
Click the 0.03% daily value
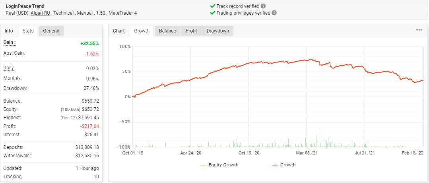click(x=93, y=69)
